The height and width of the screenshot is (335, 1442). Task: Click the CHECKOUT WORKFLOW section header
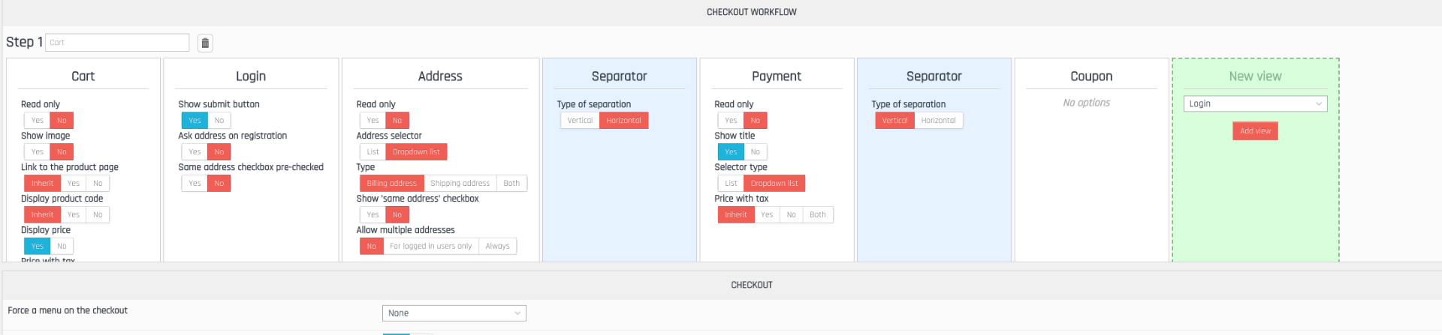click(x=751, y=12)
